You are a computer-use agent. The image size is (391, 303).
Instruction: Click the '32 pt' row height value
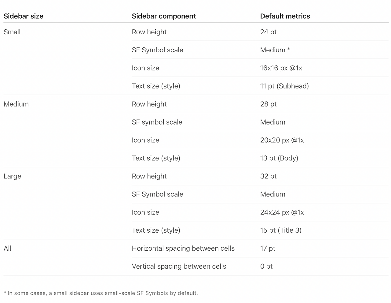pyautogui.click(x=269, y=176)
